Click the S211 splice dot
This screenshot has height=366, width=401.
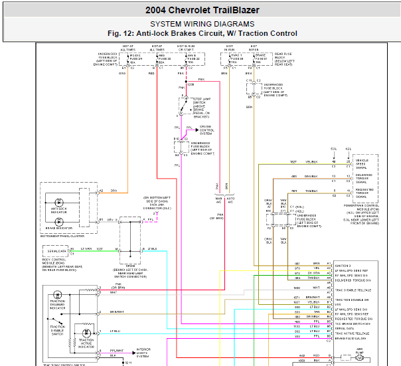pos(123,363)
